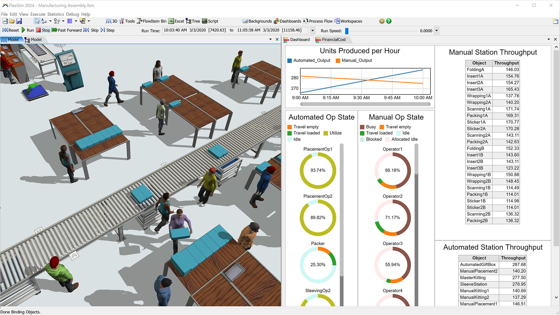560x315 pixels.
Task: Open the Tree view
Action: coord(193,21)
